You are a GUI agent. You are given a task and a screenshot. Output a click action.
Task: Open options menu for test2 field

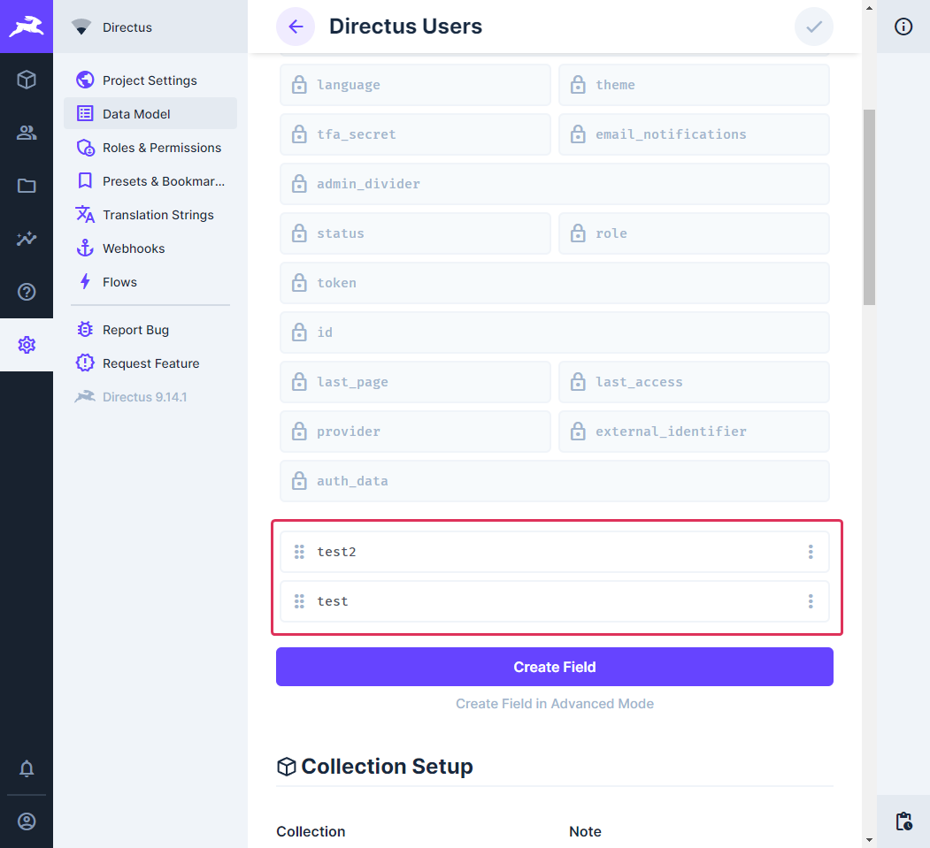point(811,552)
